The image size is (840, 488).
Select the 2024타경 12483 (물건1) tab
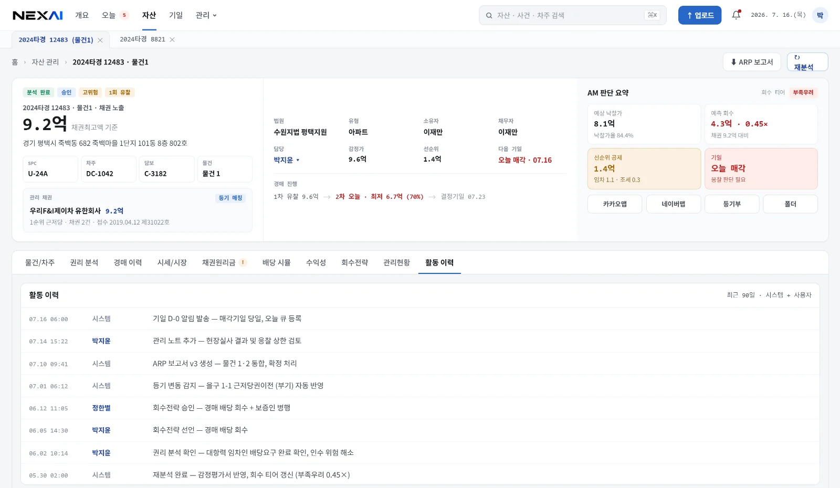pos(56,40)
